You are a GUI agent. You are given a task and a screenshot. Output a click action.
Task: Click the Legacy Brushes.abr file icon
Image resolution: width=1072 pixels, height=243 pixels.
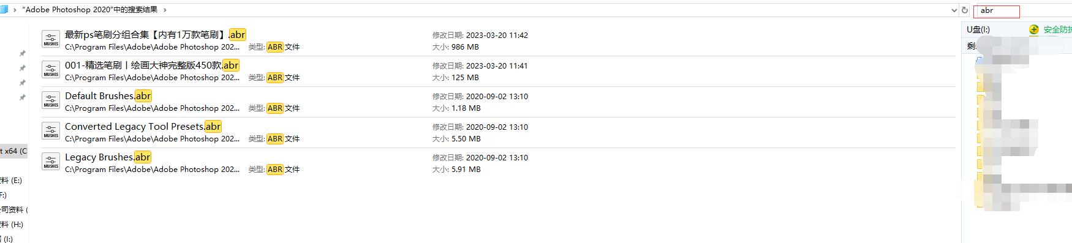(51, 162)
